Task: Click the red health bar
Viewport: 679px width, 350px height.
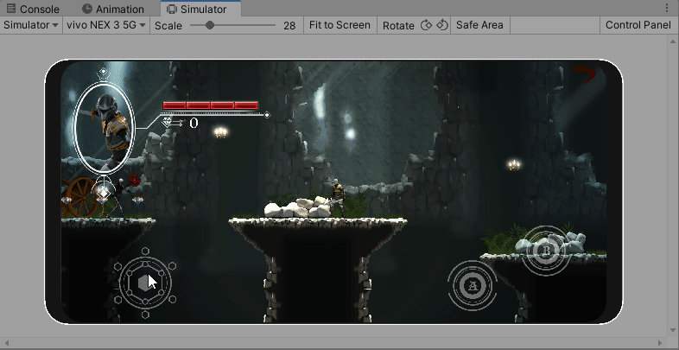Action: [211, 105]
